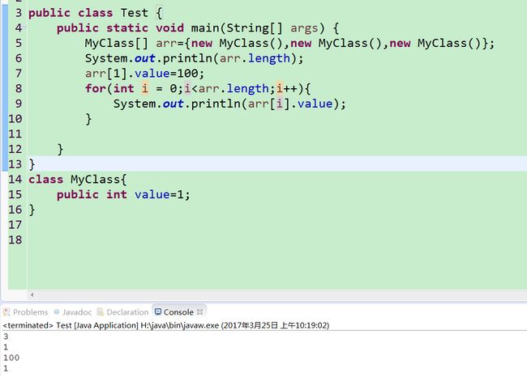Viewport: 527px width, 377px height.
Task: Click 'out' on line 6
Action: coord(145,58)
